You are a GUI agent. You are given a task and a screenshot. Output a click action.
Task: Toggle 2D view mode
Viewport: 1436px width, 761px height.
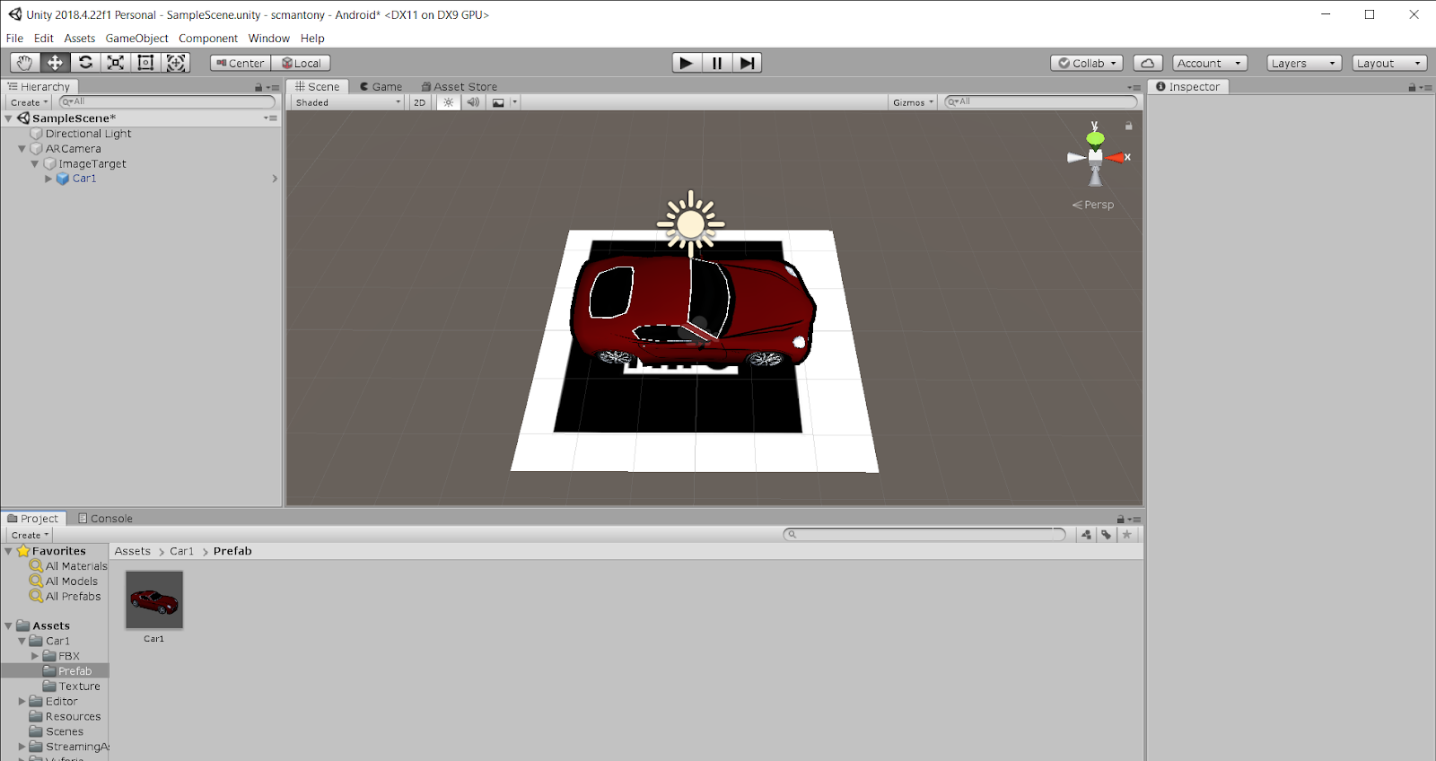[420, 102]
